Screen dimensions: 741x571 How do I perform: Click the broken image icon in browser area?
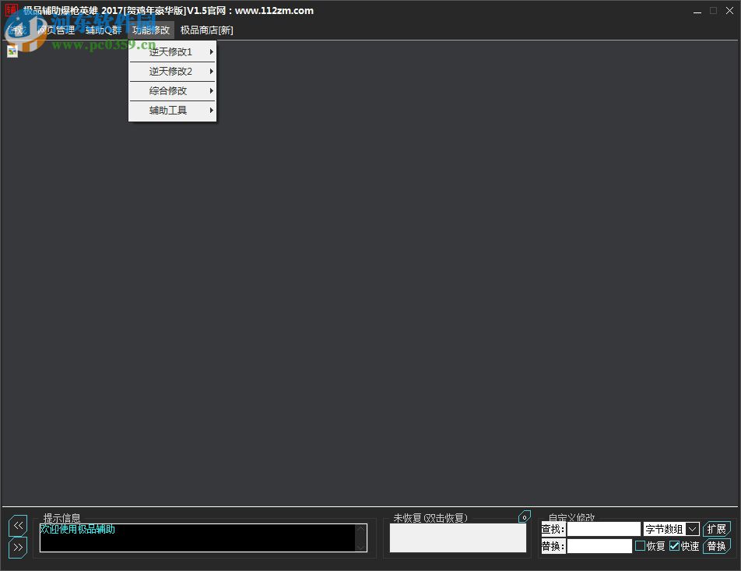[x=12, y=51]
